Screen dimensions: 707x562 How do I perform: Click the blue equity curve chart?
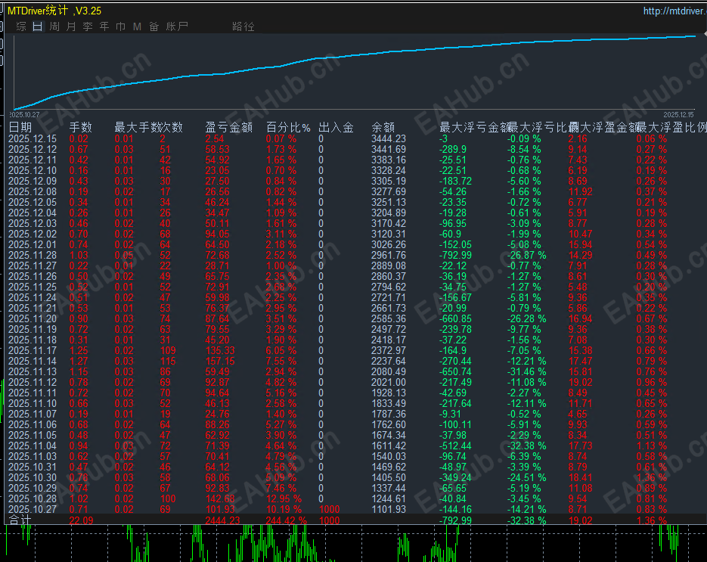(355, 72)
